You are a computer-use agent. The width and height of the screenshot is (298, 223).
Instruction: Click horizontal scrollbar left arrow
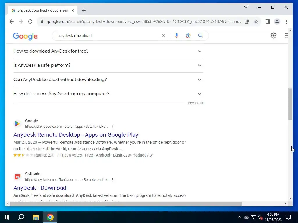click(8, 204)
